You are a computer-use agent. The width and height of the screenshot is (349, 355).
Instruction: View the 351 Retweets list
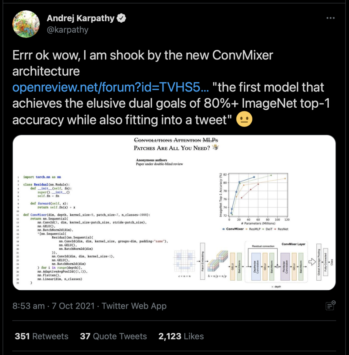coord(42,336)
